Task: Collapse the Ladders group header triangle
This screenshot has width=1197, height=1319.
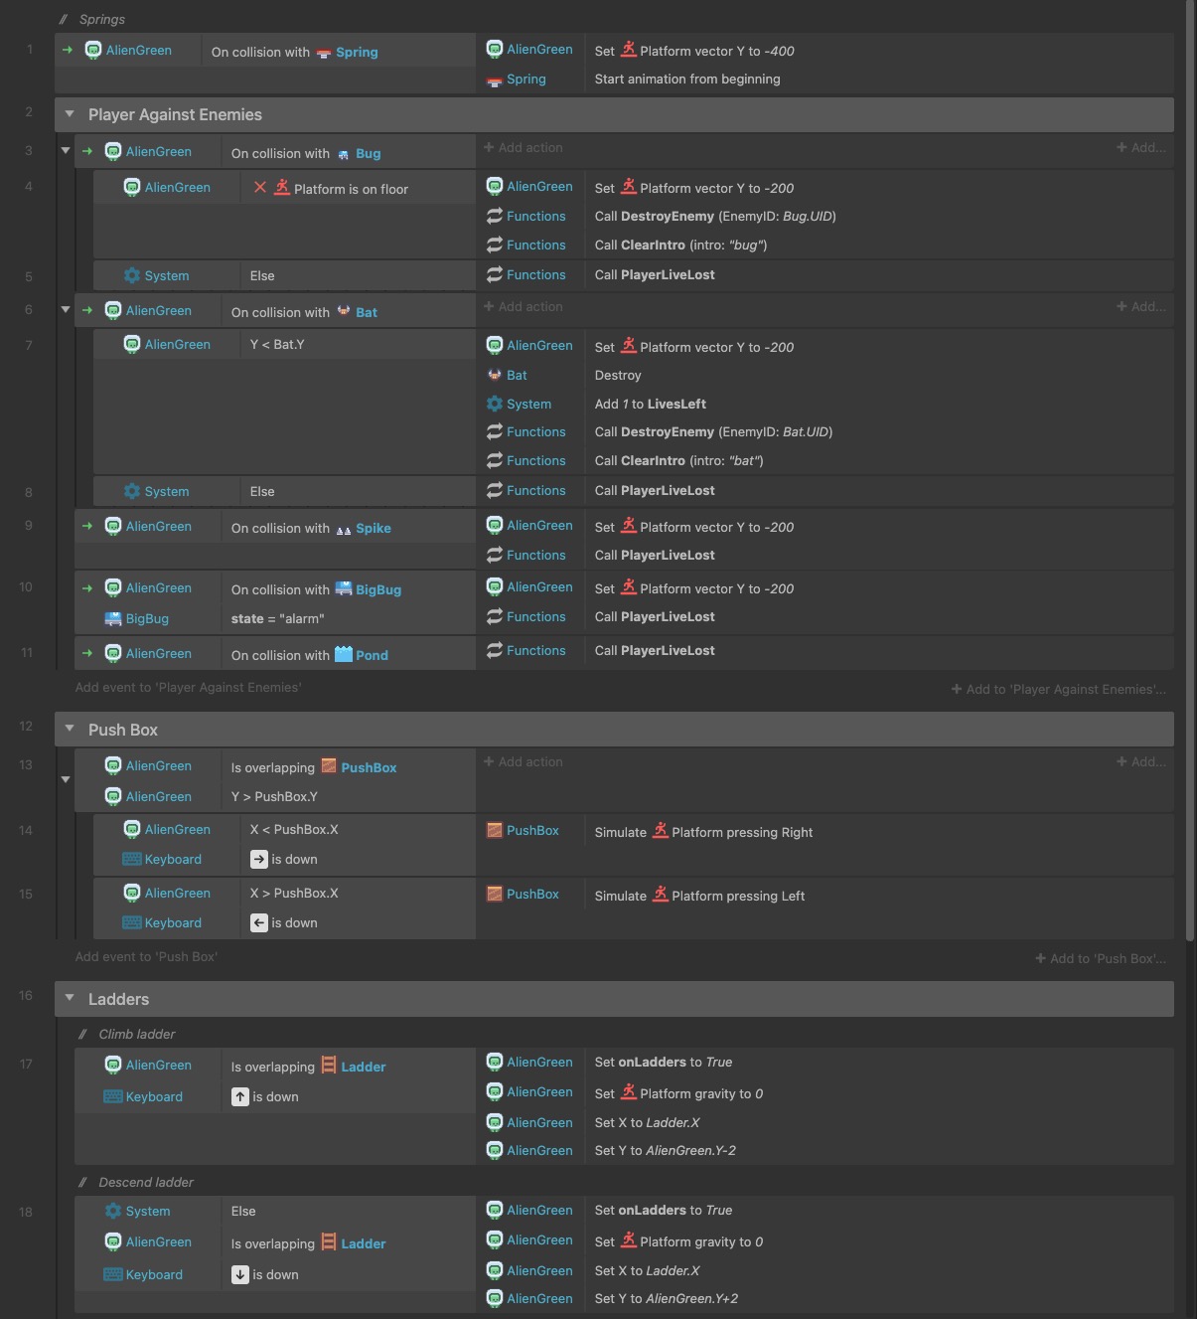Action: 70,998
